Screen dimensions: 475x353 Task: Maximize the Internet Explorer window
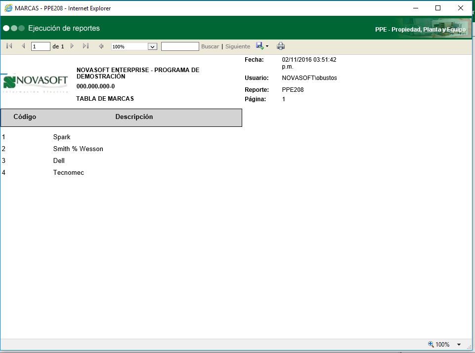tap(438, 8)
